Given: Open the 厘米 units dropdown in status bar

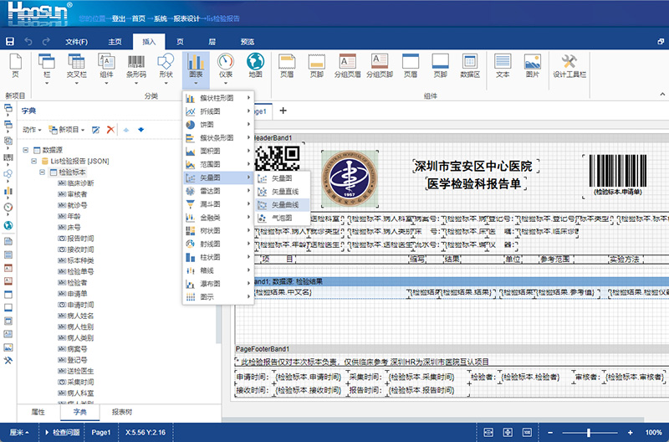Looking at the screenshot, I should pos(18,432).
